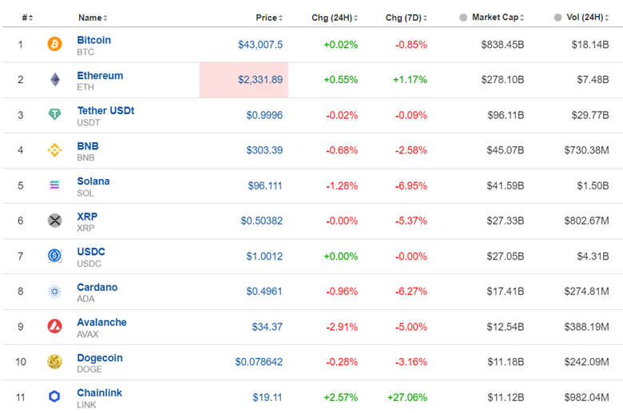Click Cardano market cap $17.41B
623x413 pixels.
pos(506,292)
